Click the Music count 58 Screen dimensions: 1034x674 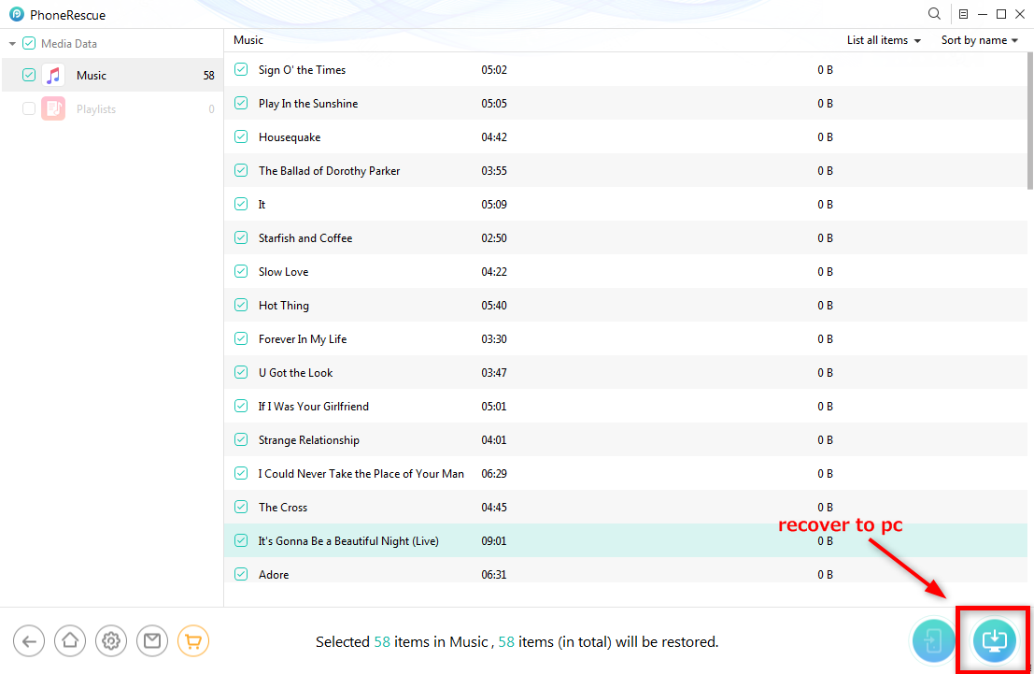pos(209,76)
